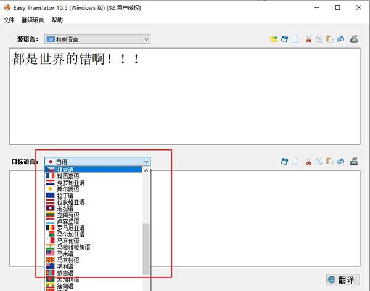The image size is (370, 291).
Task: Choose 克罗地亚语 from language list
Action: tap(94, 183)
